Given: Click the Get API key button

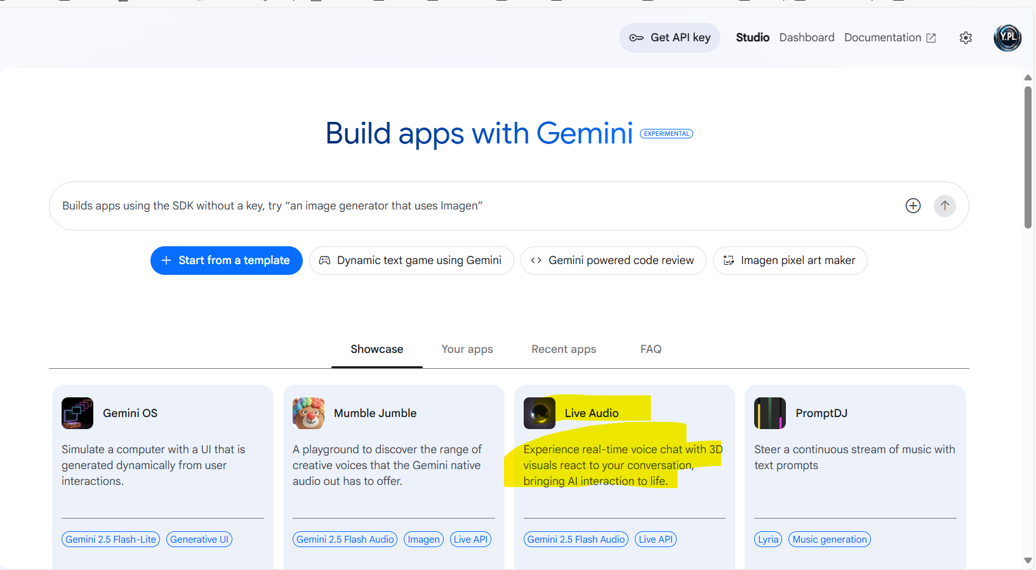Looking at the screenshot, I should (x=669, y=37).
